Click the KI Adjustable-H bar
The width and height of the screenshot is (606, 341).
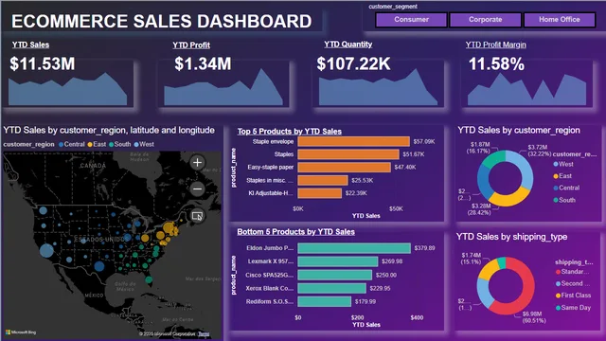click(x=320, y=193)
